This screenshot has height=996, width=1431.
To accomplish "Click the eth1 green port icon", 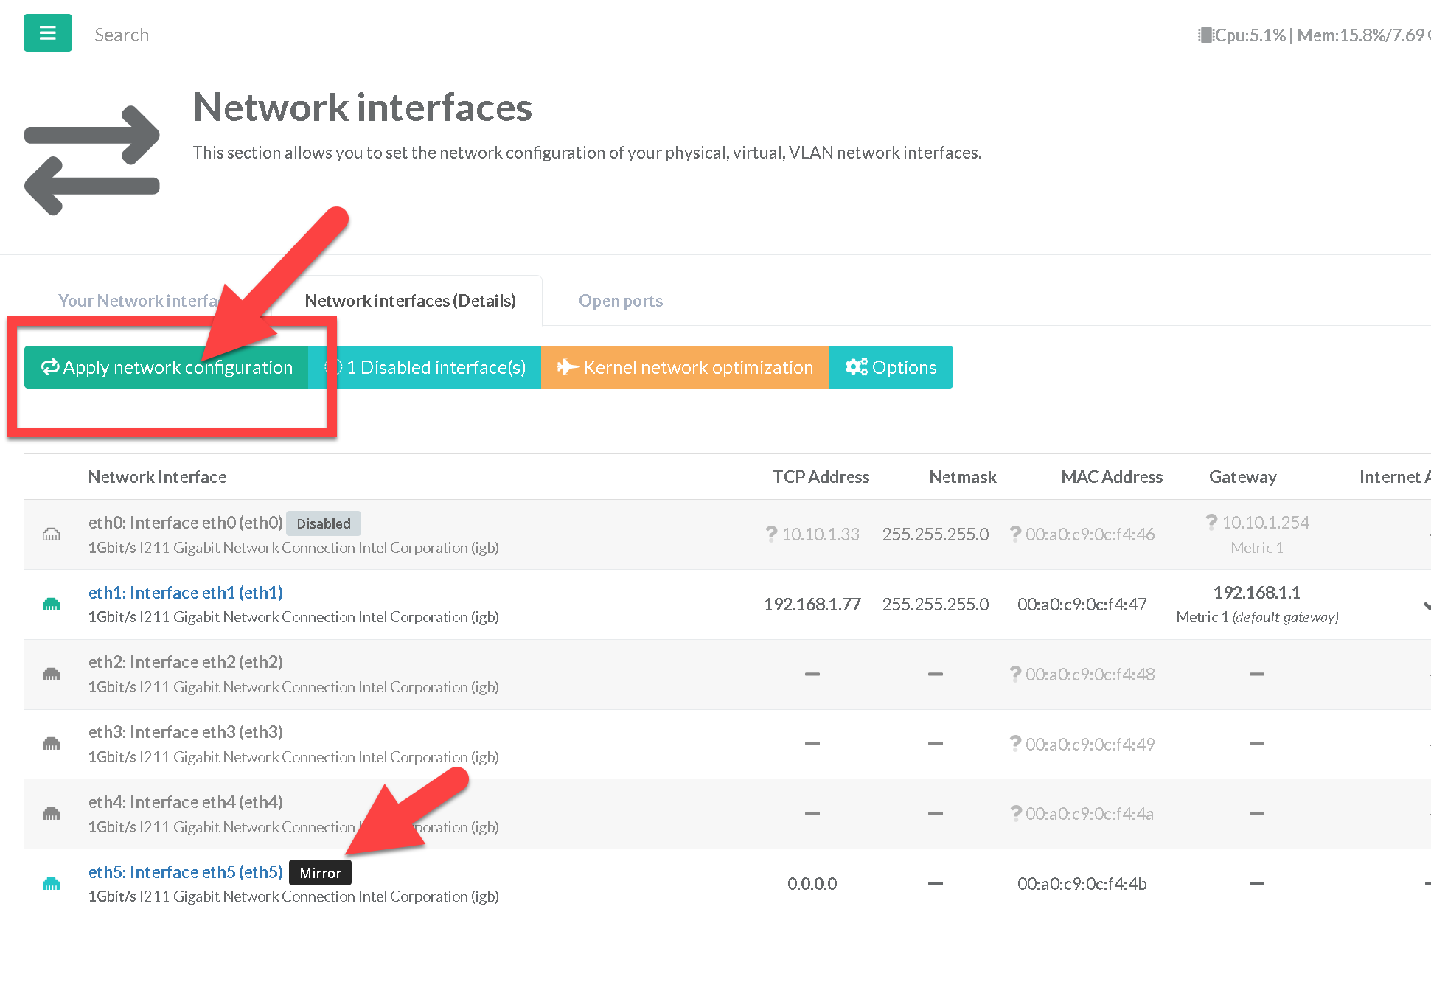I will coord(51,605).
